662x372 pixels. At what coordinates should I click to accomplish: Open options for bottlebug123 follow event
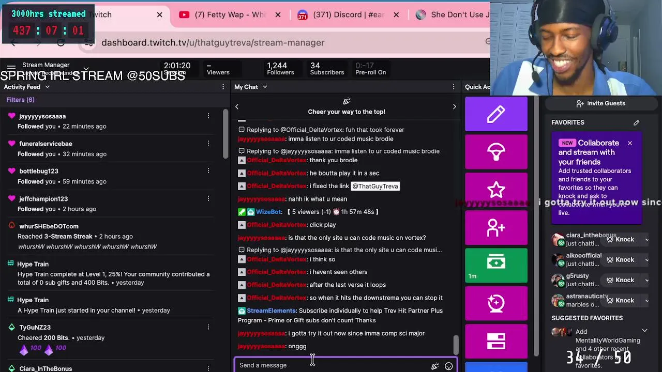[208, 171]
